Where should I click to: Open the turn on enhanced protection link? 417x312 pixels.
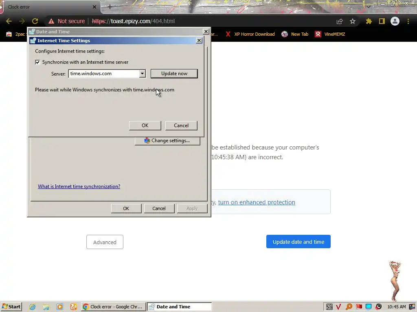click(x=257, y=202)
